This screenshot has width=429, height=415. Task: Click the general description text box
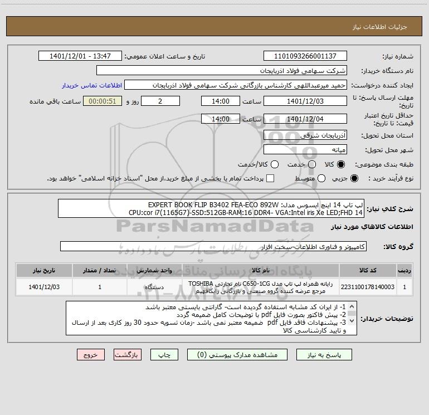[211, 209]
